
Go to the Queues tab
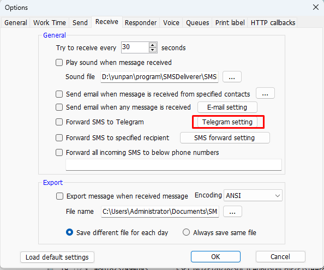(x=197, y=22)
